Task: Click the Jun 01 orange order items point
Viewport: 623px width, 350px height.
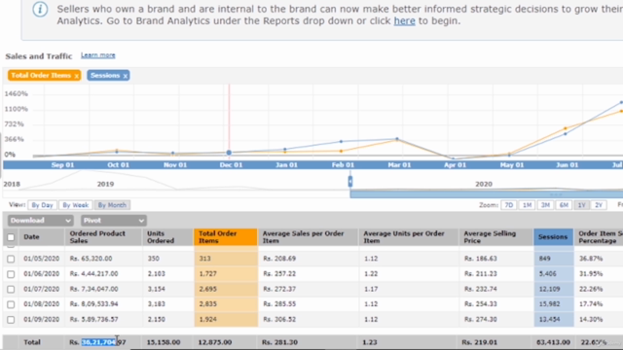Action: point(566,128)
